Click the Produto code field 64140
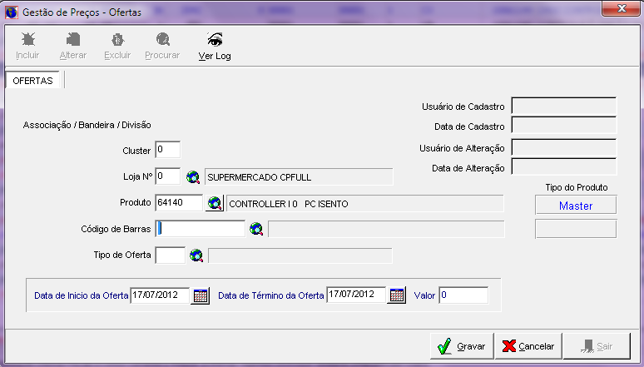The image size is (644, 367). [x=179, y=202]
